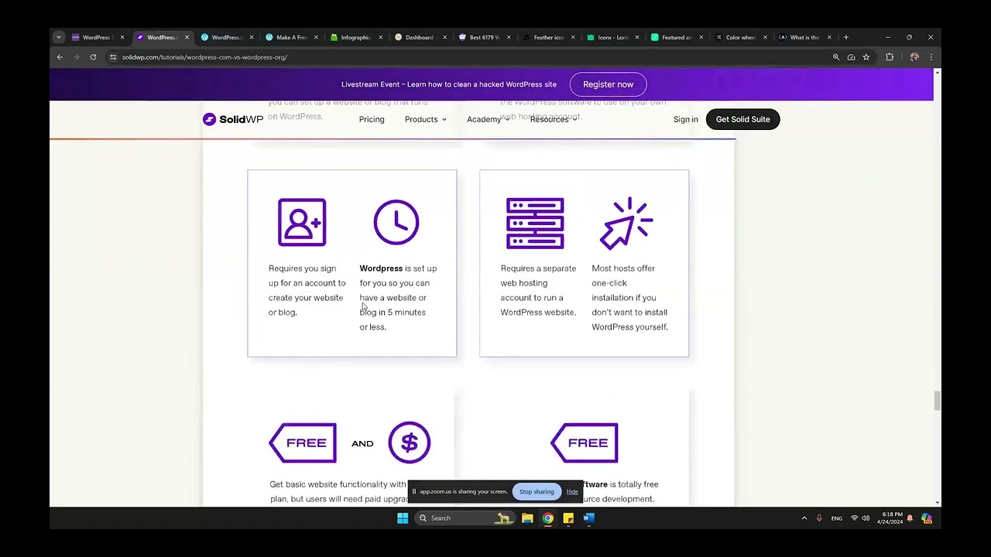Switch to the Make A Free browser tab

point(291,37)
